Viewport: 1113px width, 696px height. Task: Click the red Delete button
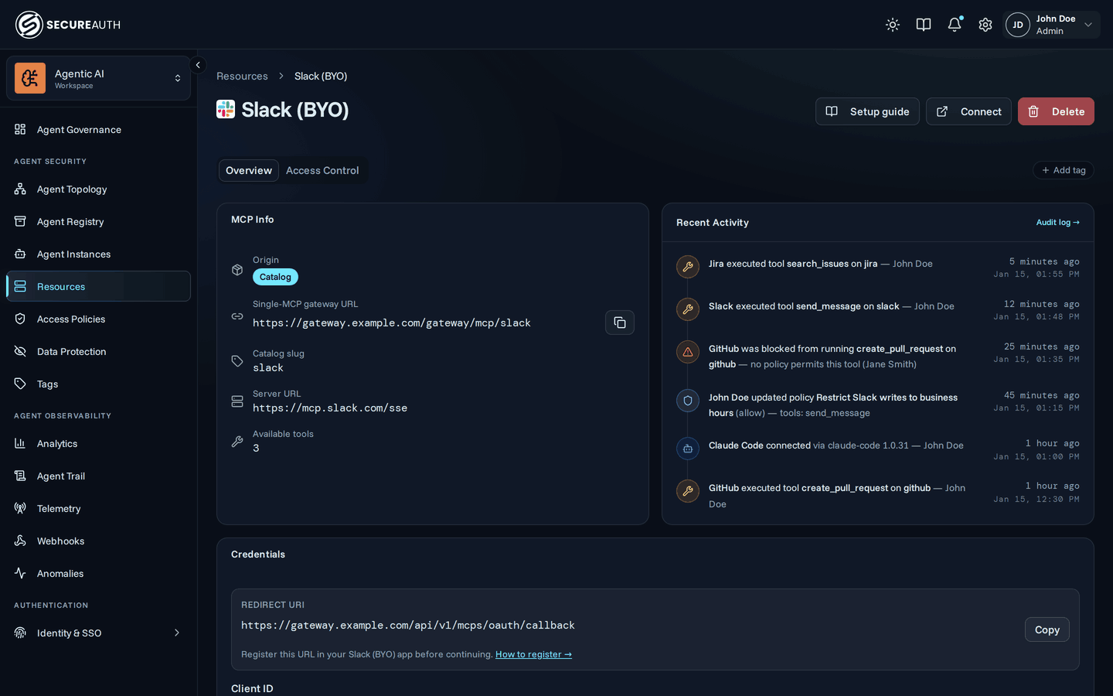tap(1056, 111)
